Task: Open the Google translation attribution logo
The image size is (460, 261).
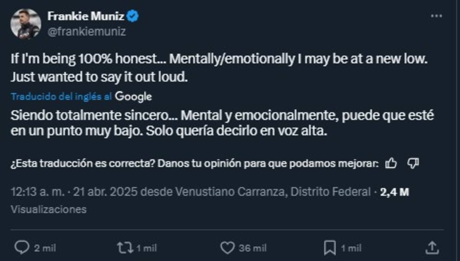Action: click(x=134, y=97)
